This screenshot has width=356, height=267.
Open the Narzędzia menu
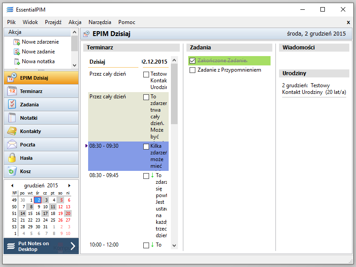100,22
